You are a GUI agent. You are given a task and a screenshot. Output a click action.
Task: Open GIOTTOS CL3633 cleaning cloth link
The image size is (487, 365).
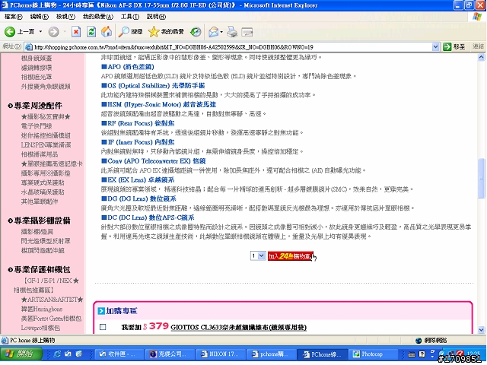238,328
